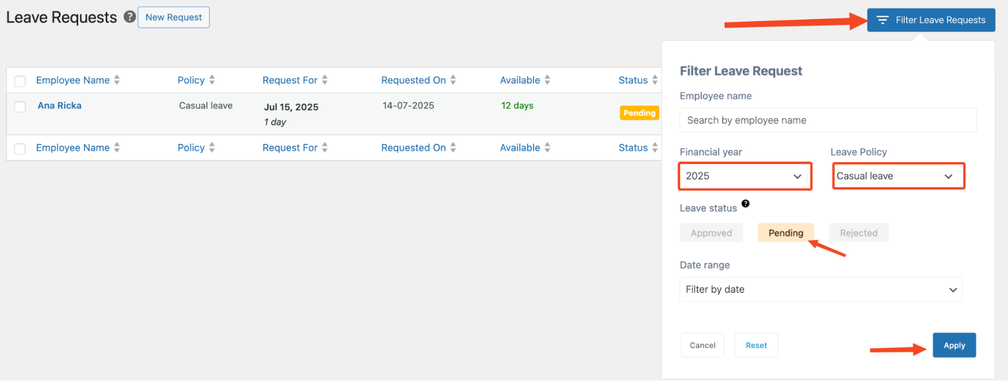Viewport: 1008px width, 381px height.
Task: Open the Ana Ricka employee link
Action: (x=60, y=106)
